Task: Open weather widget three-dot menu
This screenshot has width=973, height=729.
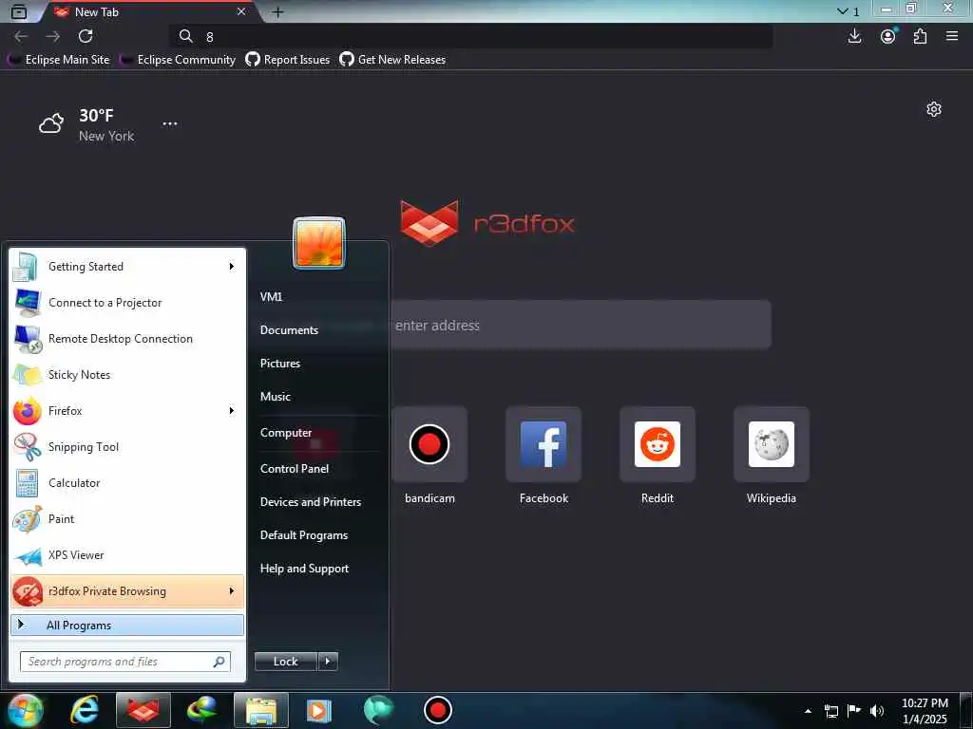Action: click(170, 123)
